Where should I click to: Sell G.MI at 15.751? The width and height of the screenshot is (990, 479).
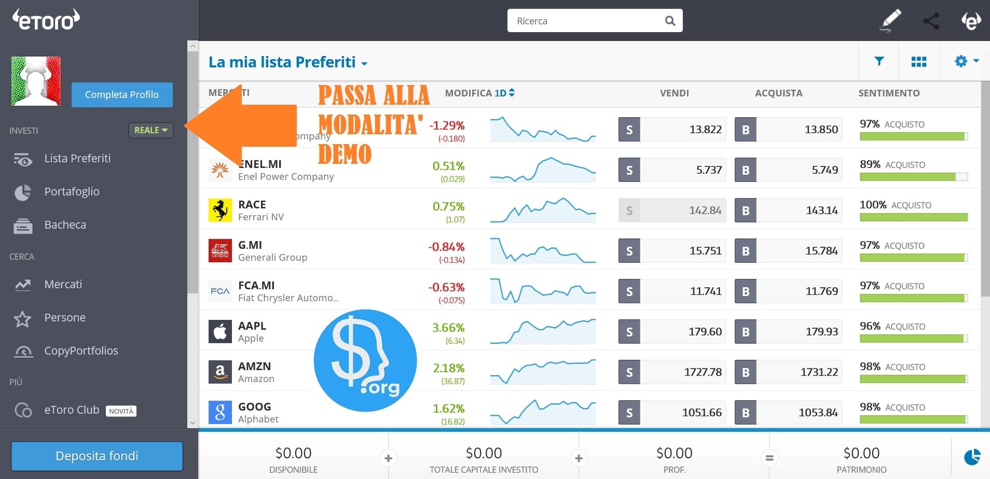672,251
